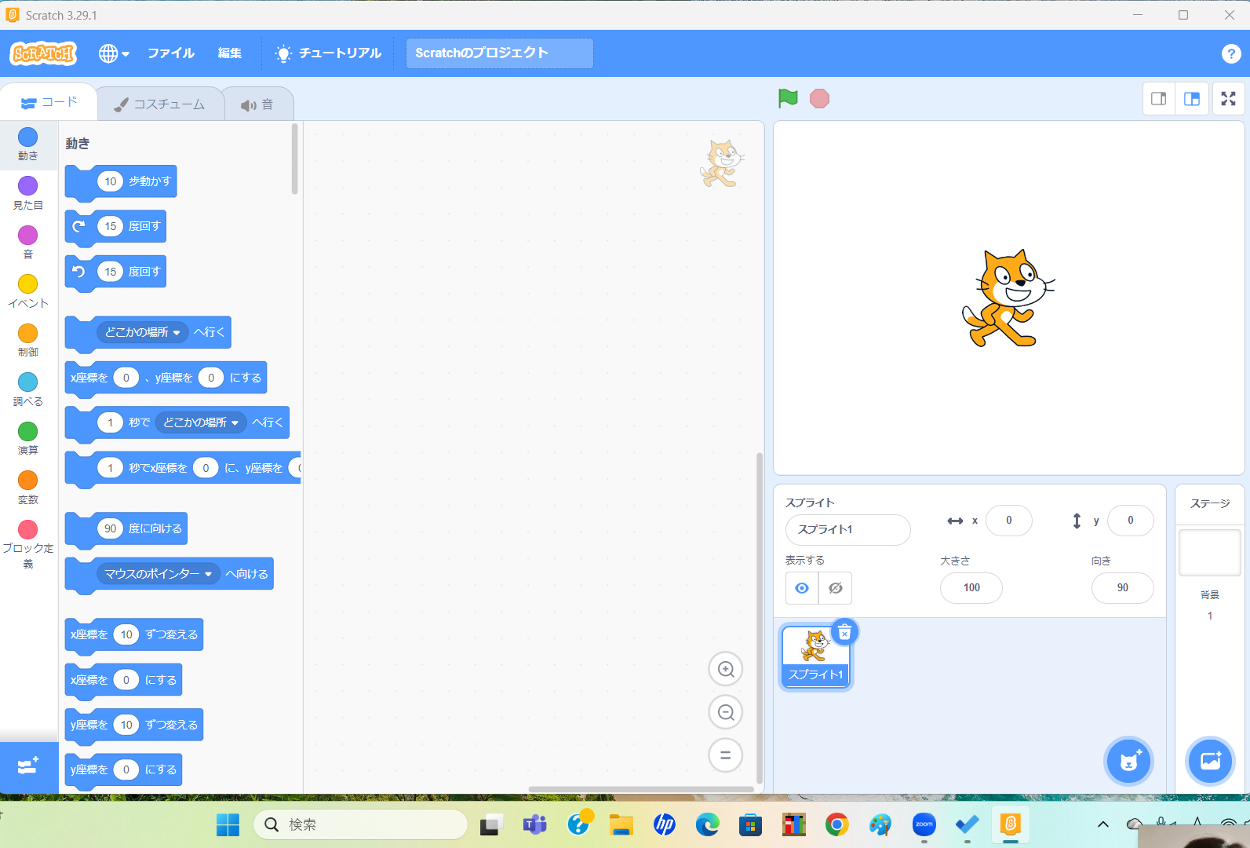Viewport: 1250px width, 848px height.
Task: Open the globe language dropdown
Action: pos(114,53)
